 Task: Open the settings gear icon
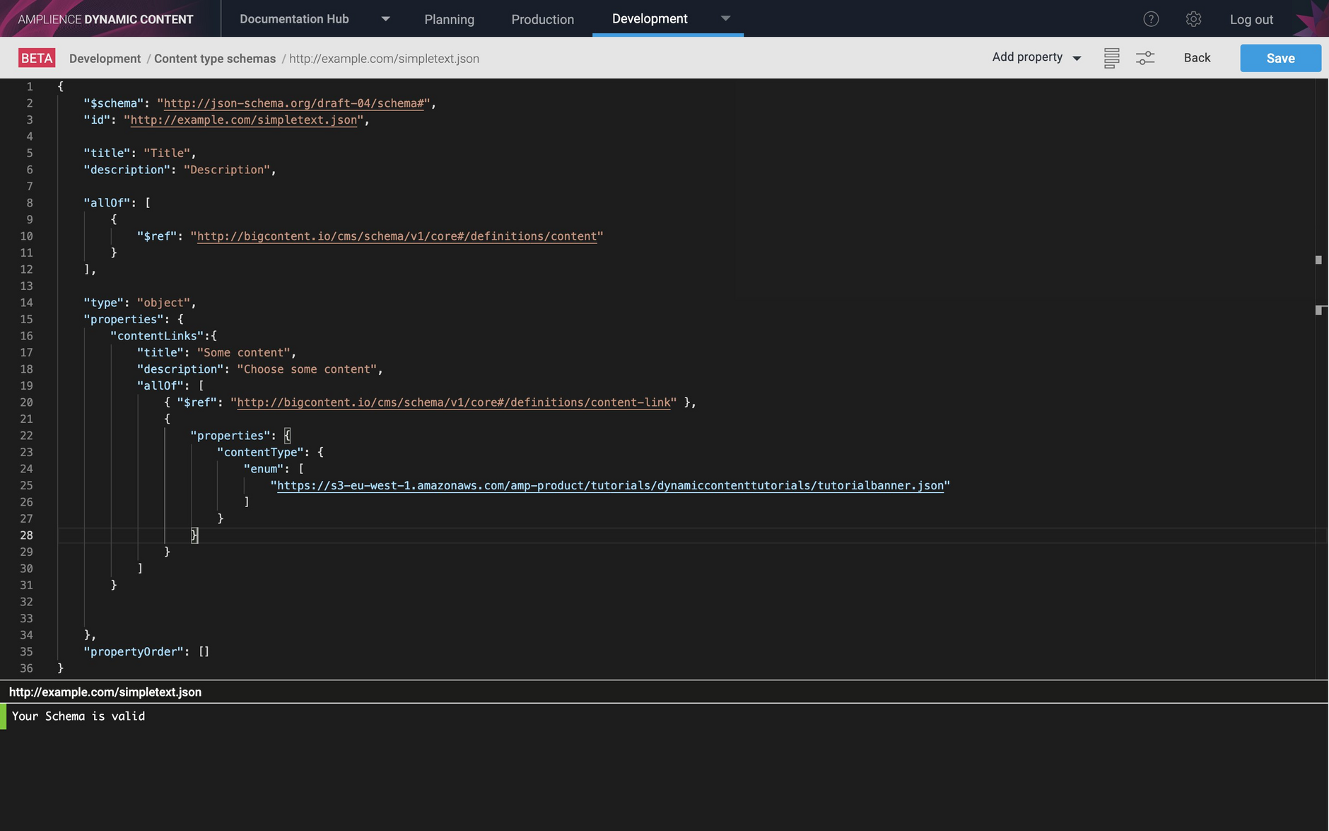(1193, 19)
